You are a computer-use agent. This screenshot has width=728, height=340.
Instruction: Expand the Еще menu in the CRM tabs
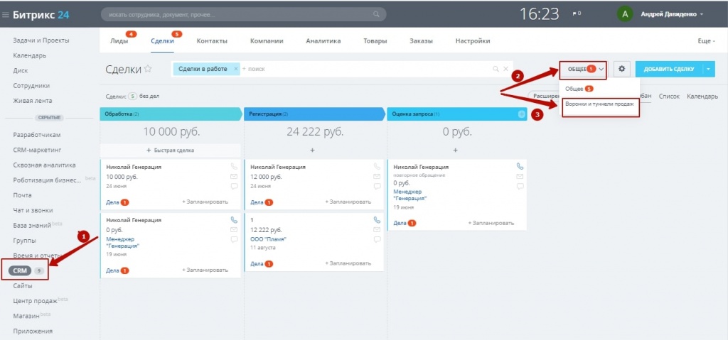tap(705, 41)
